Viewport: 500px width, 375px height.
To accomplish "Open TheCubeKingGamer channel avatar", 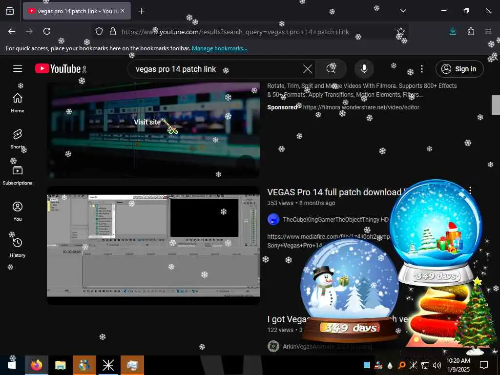I will [273, 219].
